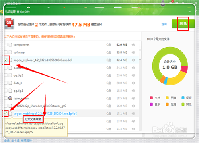
Task: Click the eye icon beside 18.5 MB
Action: (133, 98)
